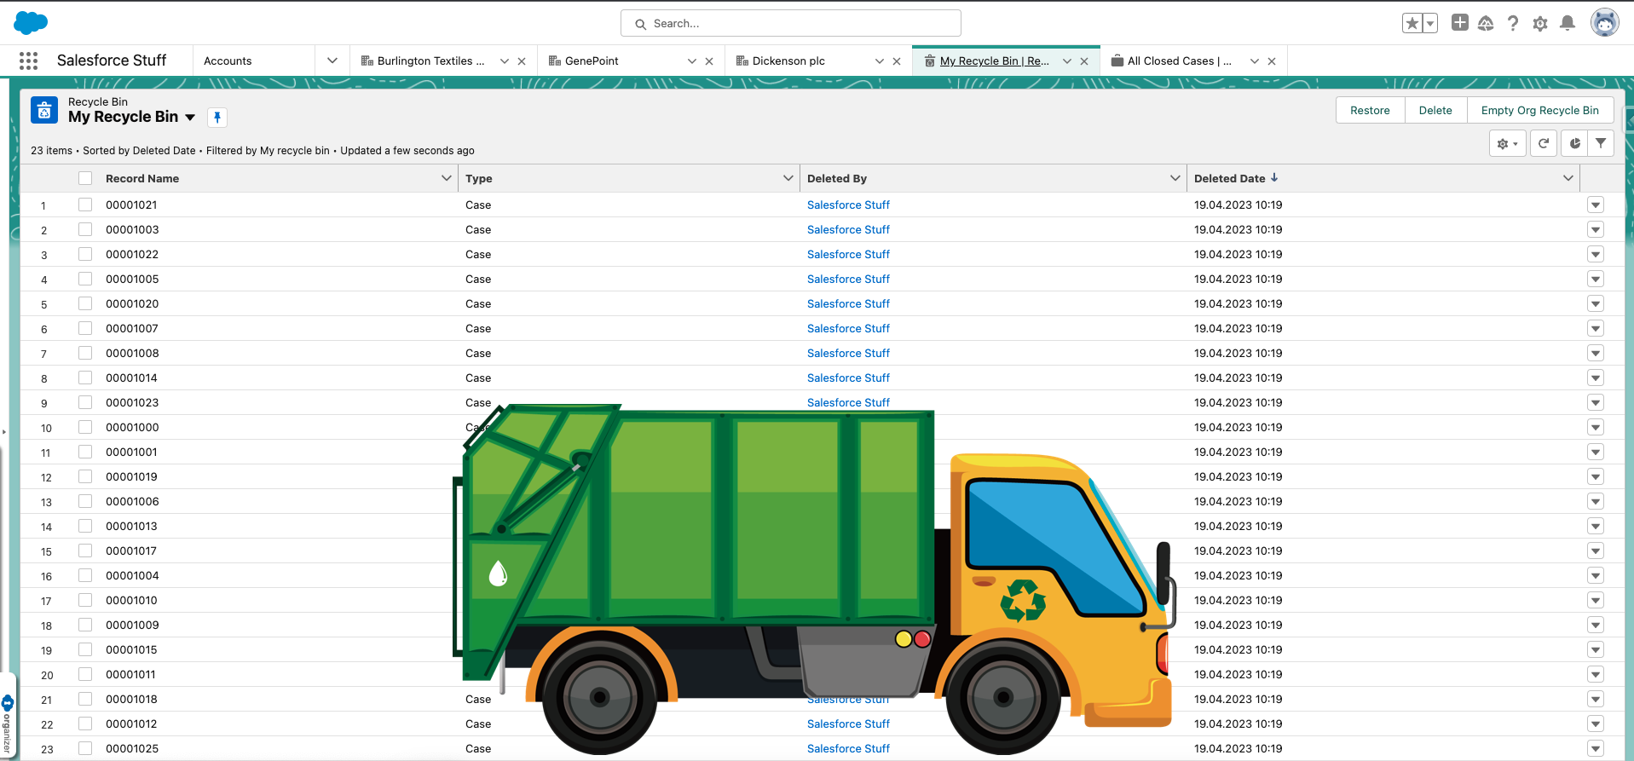The image size is (1634, 761).
Task: Open the Setup gear icon in header
Action: 1540,23
